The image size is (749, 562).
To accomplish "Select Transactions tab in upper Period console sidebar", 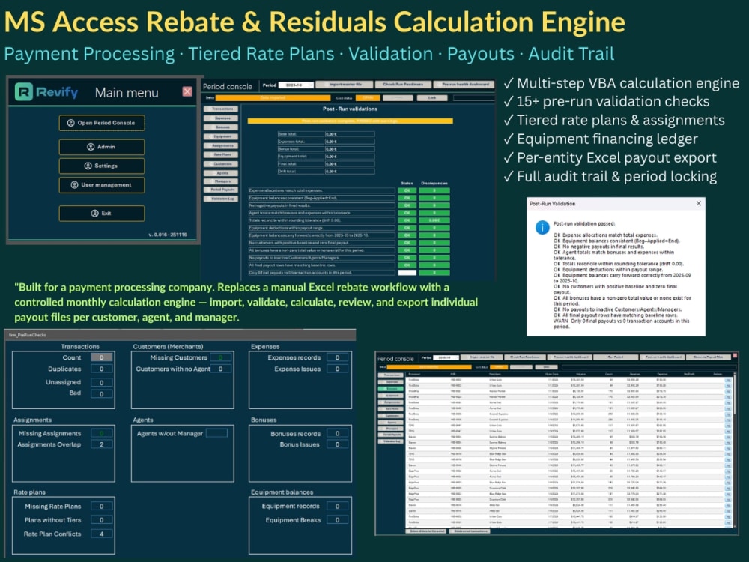I will (221, 109).
